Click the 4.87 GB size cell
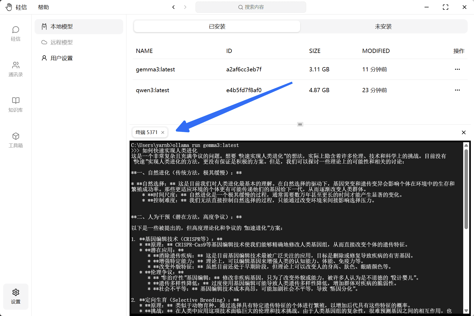The width and height of the screenshot is (474, 316). (319, 90)
